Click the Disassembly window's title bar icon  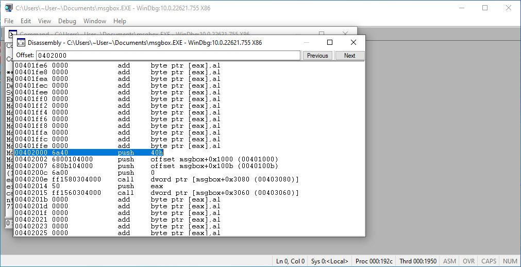pos(21,42)
